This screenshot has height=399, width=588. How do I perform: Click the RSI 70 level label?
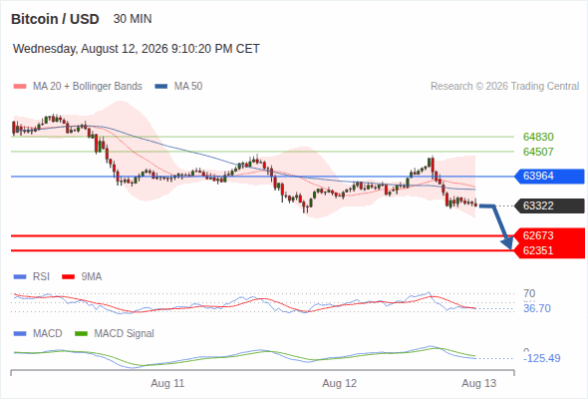[x=529, y=293]
